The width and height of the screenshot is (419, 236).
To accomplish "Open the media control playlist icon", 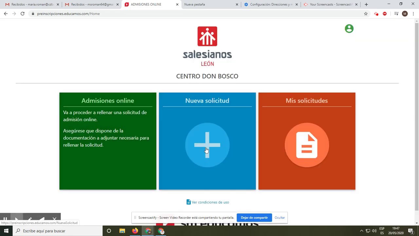I will [x=396, y=14].
